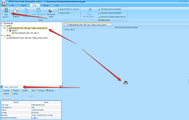This screenshot has width=189, height=120.
Task: Click the Go to document class icon
Action: click(39, 10)
